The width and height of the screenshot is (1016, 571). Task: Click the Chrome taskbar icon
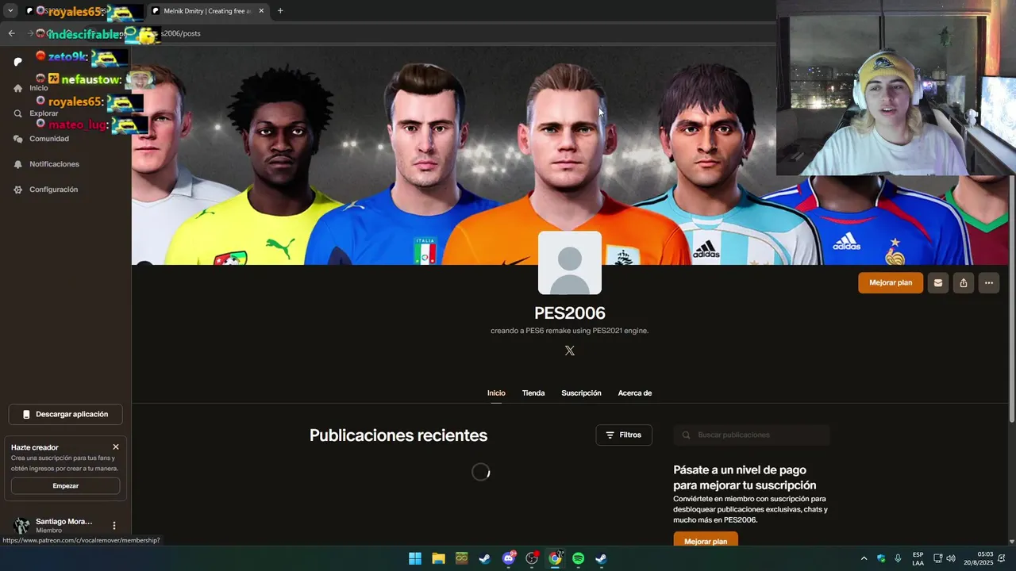[555, 558]
